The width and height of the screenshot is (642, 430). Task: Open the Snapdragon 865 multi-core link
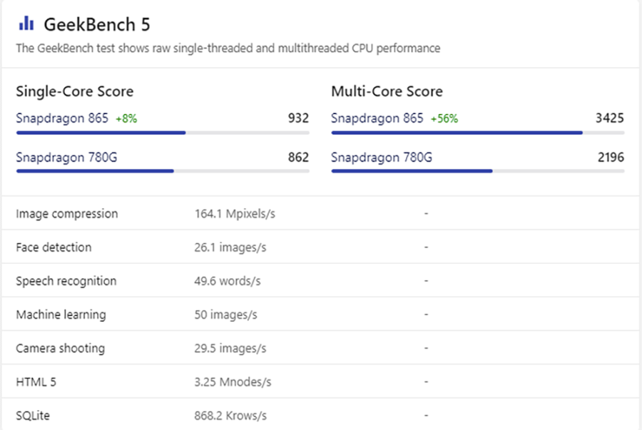pyautogui.click(x=377, y=118)
